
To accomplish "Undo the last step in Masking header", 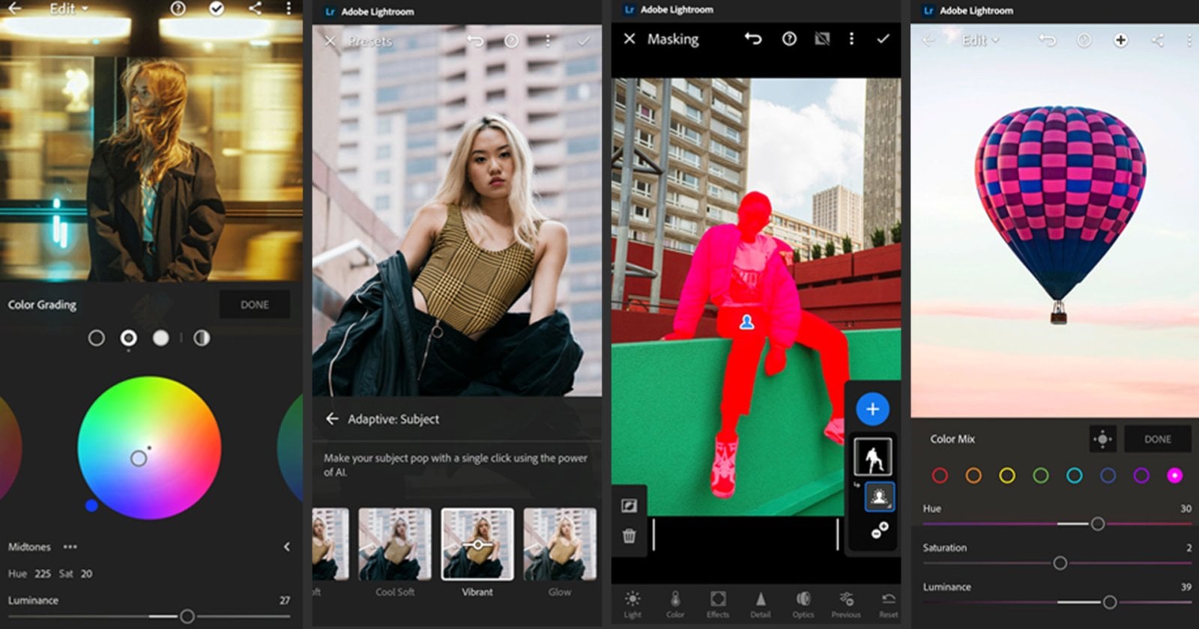I will [753, 39].
